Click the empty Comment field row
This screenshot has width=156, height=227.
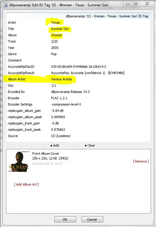point(78,60)
